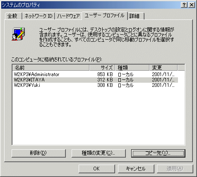The image size is (197, 177).
Task: Select the ハードウェア tab
Action: coord(69,16)
